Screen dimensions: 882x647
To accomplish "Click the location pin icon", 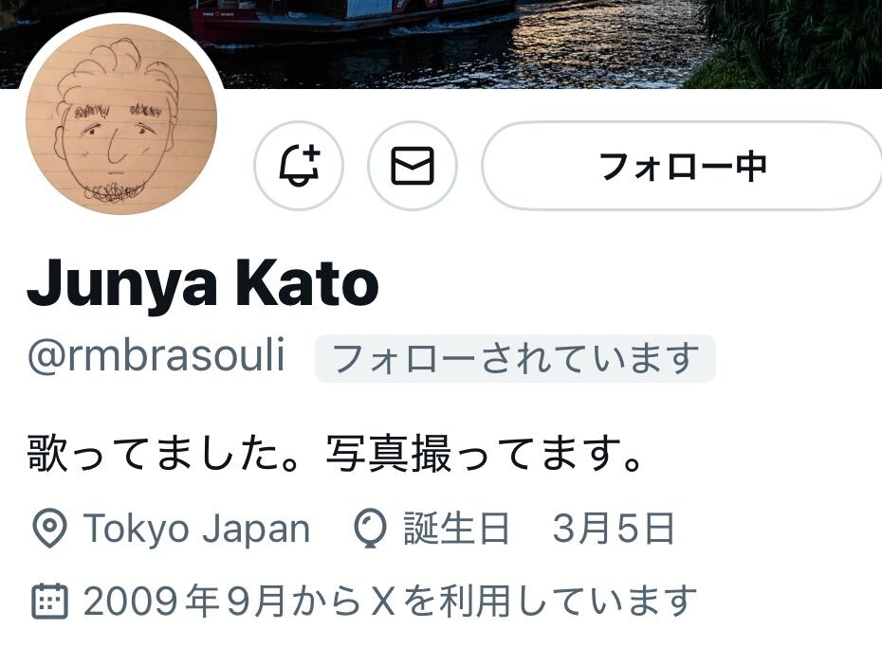I will pos(49,529).
